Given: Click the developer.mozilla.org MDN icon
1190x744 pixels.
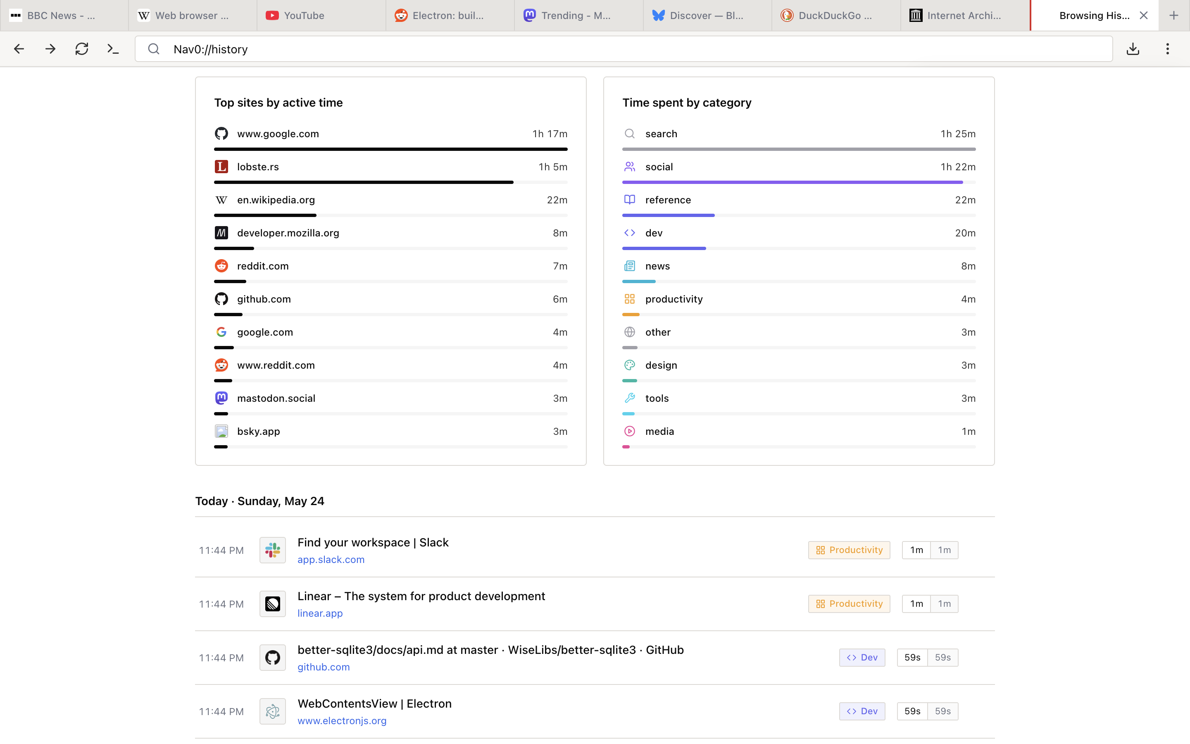Looking at the screenshot, I should click(x=221, y=233).
